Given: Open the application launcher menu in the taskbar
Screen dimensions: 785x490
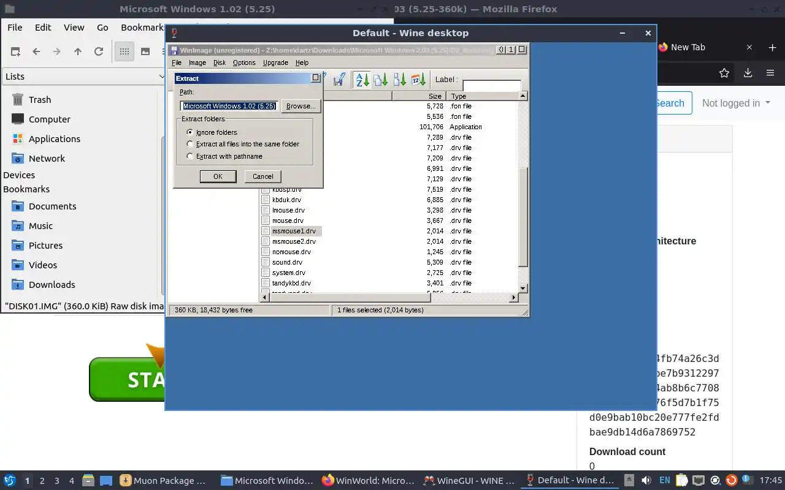Looking at the screenshot, I should (10, 480).
